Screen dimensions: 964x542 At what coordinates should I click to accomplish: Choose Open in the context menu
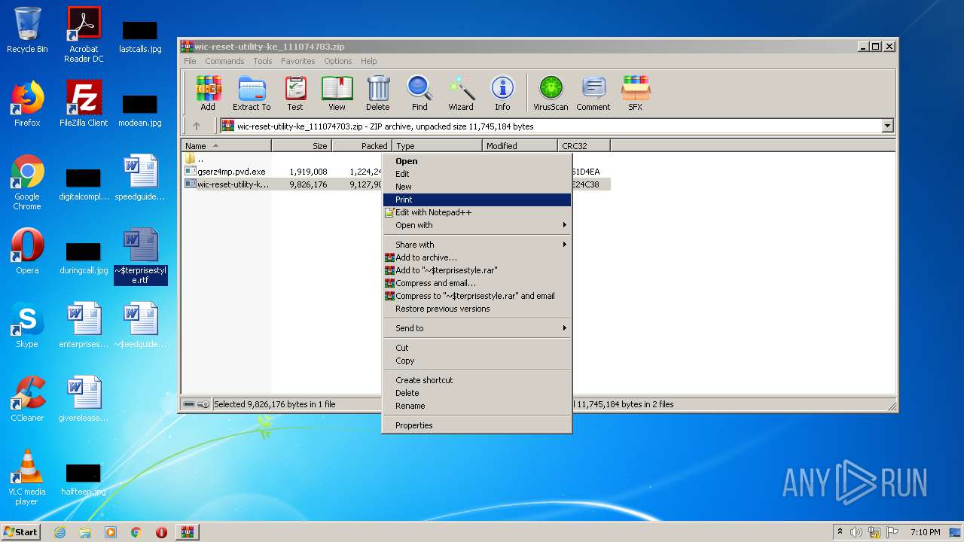point(477,161)
